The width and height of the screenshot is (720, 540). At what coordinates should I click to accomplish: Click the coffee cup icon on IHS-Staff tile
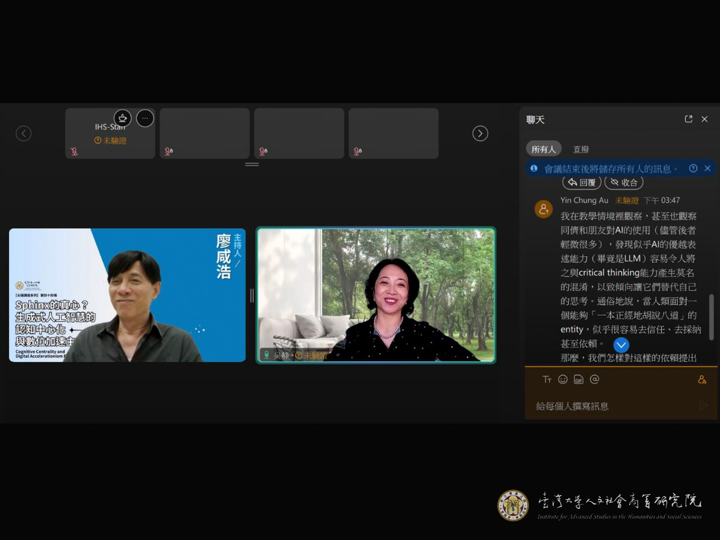[x=122, y=118]
